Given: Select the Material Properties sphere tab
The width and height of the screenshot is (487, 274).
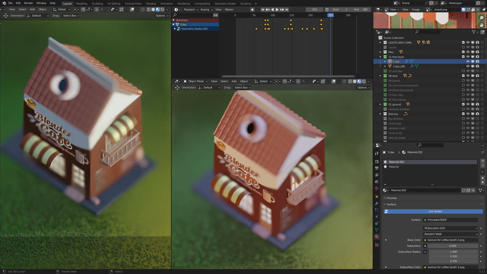Looking at the screenshot, I should tap(377, 237).
